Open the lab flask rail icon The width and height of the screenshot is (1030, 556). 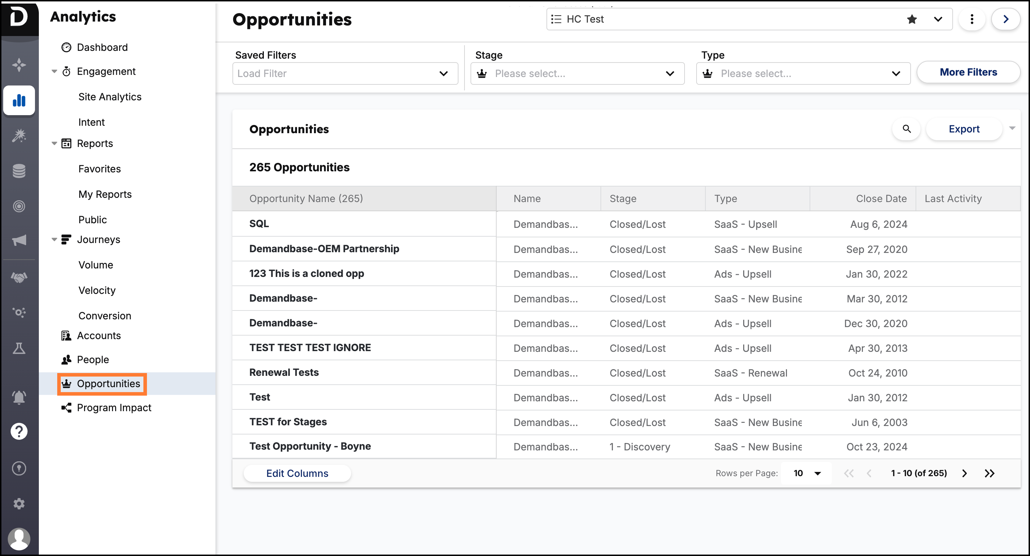coord(19,348)
